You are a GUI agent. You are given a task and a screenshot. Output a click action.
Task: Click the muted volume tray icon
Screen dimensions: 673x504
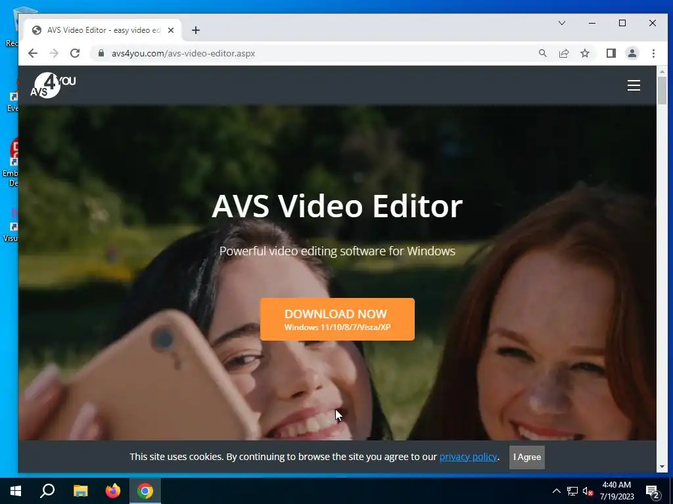[x=588, y=491]
